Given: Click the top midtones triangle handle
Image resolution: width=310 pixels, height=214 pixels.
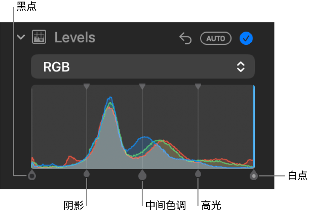Looking at the screenshot, I should tap(142, 86).
